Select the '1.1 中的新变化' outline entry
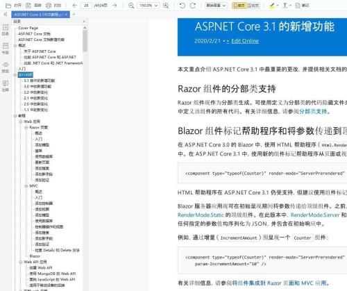This screenshot has height=291, width=347. (36, 110)
